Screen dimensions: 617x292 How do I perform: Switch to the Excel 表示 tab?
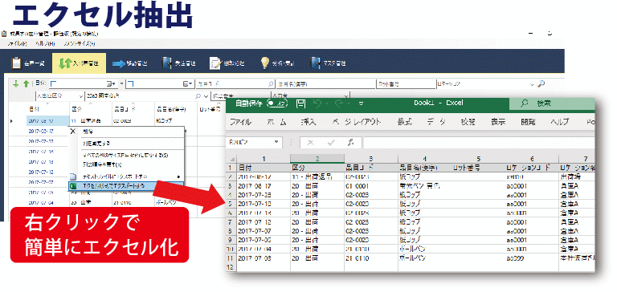(x=498, y=122)
